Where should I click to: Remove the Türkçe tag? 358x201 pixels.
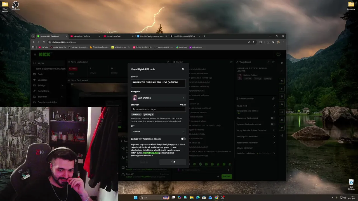pos(140,114)
